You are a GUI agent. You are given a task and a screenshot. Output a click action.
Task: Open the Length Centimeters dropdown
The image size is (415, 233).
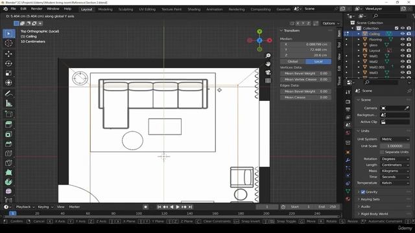click(x=395, y=165)
